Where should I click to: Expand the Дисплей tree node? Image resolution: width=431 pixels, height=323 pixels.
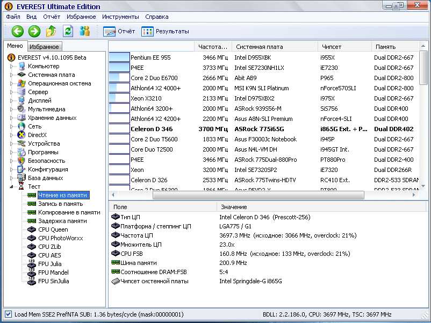11,101
